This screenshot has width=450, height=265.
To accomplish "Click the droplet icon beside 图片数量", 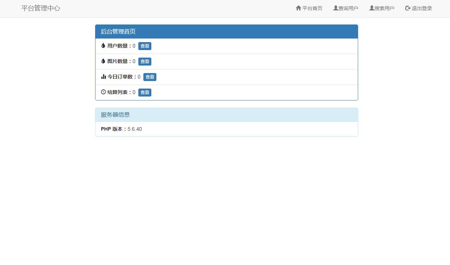I will point(103,61).
